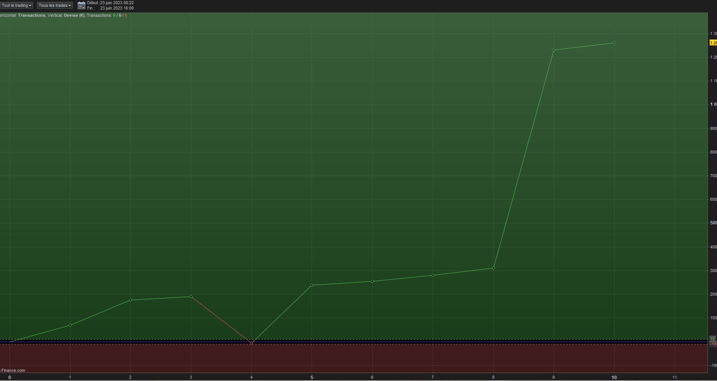
Task: Click the data point at transaction 6
Action: pyautogui.click(x=372, y=281)
